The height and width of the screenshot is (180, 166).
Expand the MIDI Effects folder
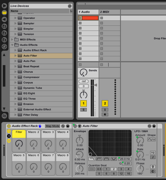click(x=12, y=40)
